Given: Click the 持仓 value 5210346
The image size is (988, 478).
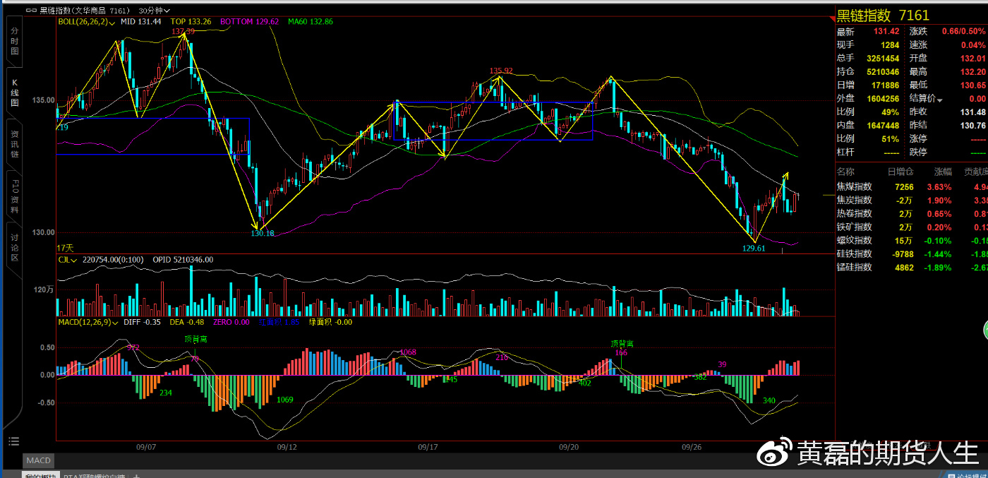Looking at the screenshot, I should pos(883,72).
